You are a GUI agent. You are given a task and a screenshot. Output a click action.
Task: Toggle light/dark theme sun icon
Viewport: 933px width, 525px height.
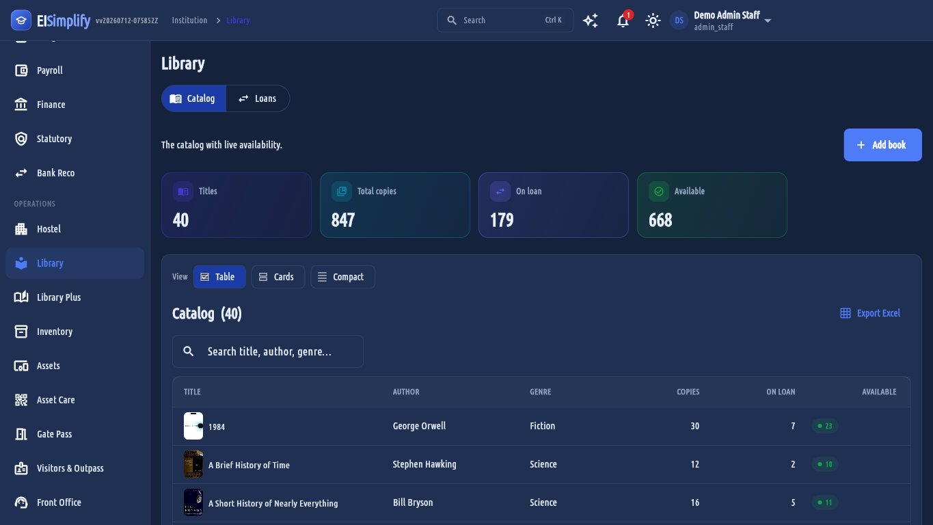coord(653,21)
